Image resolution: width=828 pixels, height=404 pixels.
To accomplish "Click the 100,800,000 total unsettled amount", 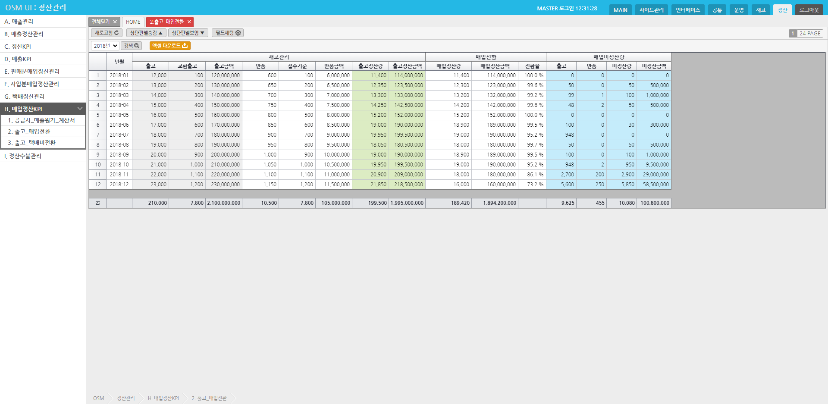I will point(654,203).
